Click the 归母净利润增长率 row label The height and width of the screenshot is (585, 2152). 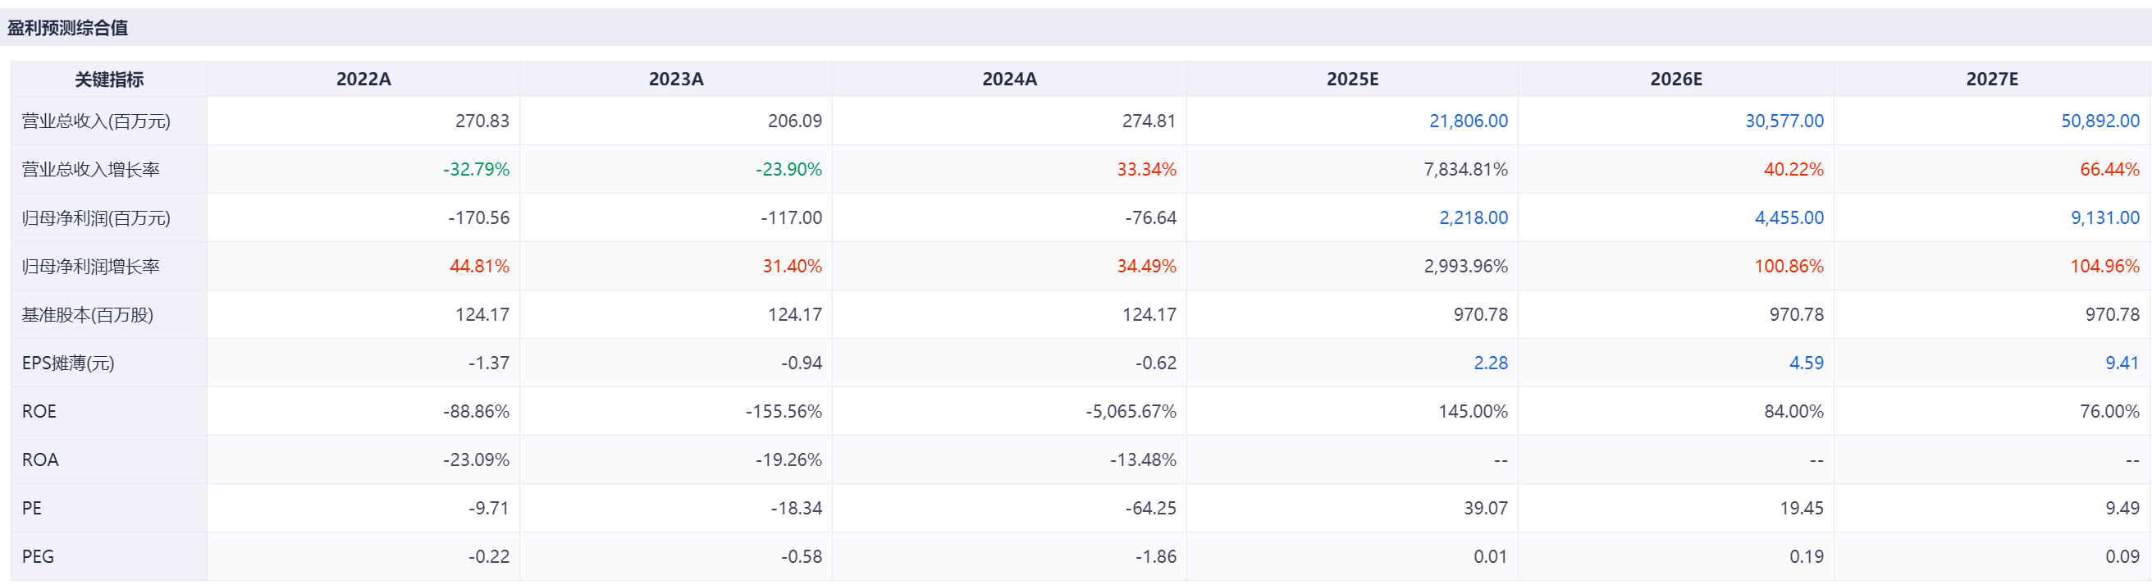coord(90,267)
